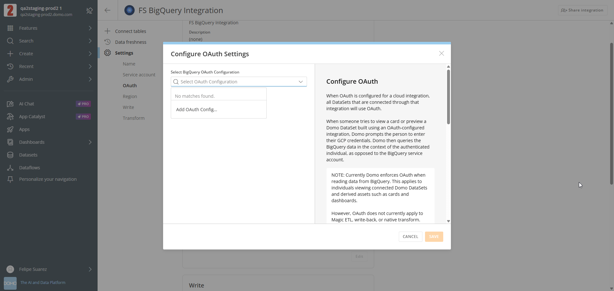614x291 pixels.
Task: Expand the Admin menu chevron
Action: tap(90, 79)
